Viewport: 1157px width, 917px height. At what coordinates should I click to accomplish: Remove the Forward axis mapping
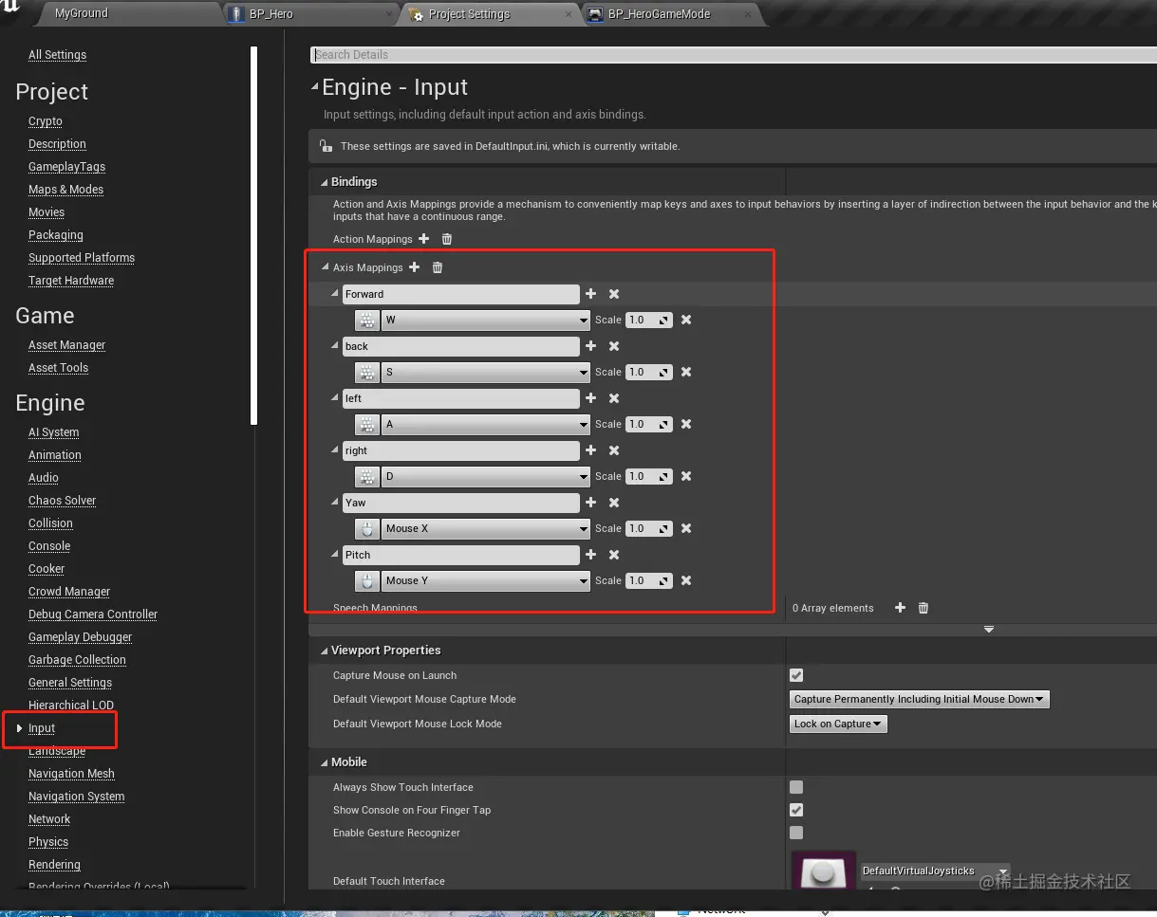(614, 294)
